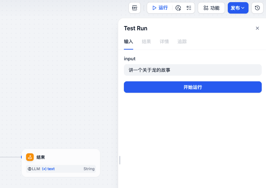Click the 开始运行 start button
Viewport: 266px width, 188px height.
pyautogui.click(x=193, y=87)
